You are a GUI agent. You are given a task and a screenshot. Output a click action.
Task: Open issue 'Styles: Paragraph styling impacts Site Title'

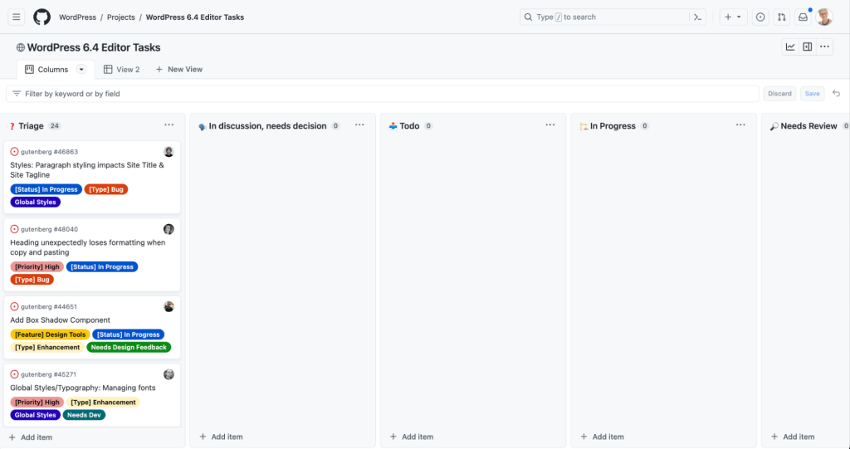[x=86, y=170]
